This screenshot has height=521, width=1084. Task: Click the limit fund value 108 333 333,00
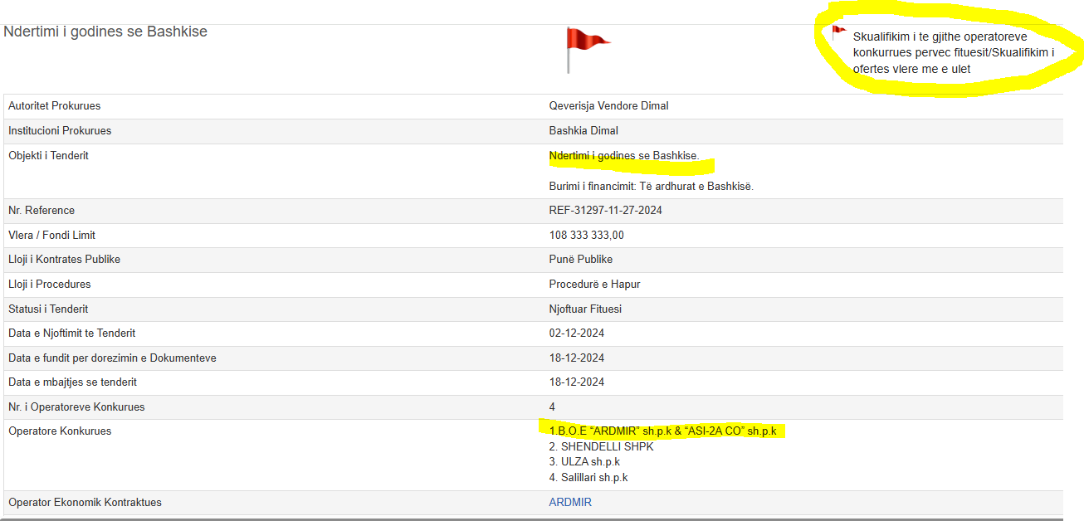click(x=586, y=235)
